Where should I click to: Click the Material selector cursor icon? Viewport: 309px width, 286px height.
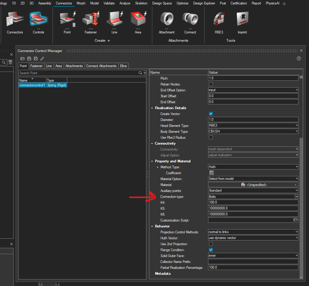(x=296, y=185)
